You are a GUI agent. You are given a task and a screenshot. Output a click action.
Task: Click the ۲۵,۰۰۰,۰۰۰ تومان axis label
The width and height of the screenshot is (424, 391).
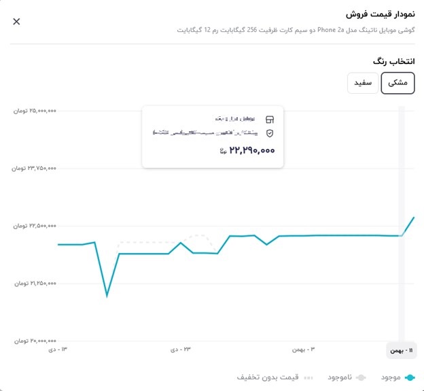click(x=35, y=111)
